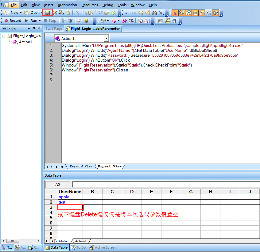Click the New test icon
Image resolution: width=260 pixels, height=252 pixels.
tap(7, 13)
